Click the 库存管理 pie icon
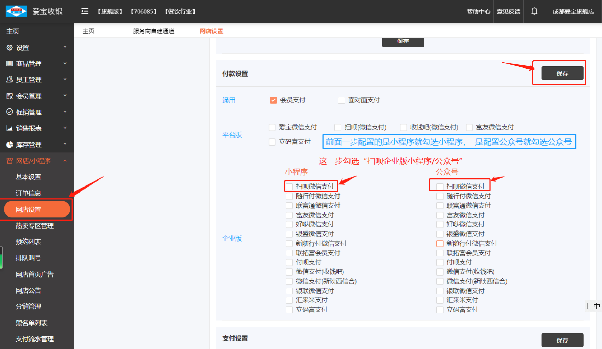Image resolution: width=602 pixels, height=349 pixels. [10, 144]
